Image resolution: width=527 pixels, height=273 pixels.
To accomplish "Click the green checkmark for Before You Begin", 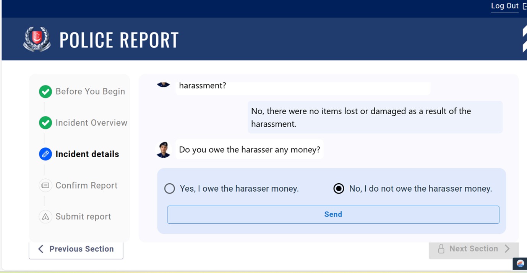I will tap(45, 91).
